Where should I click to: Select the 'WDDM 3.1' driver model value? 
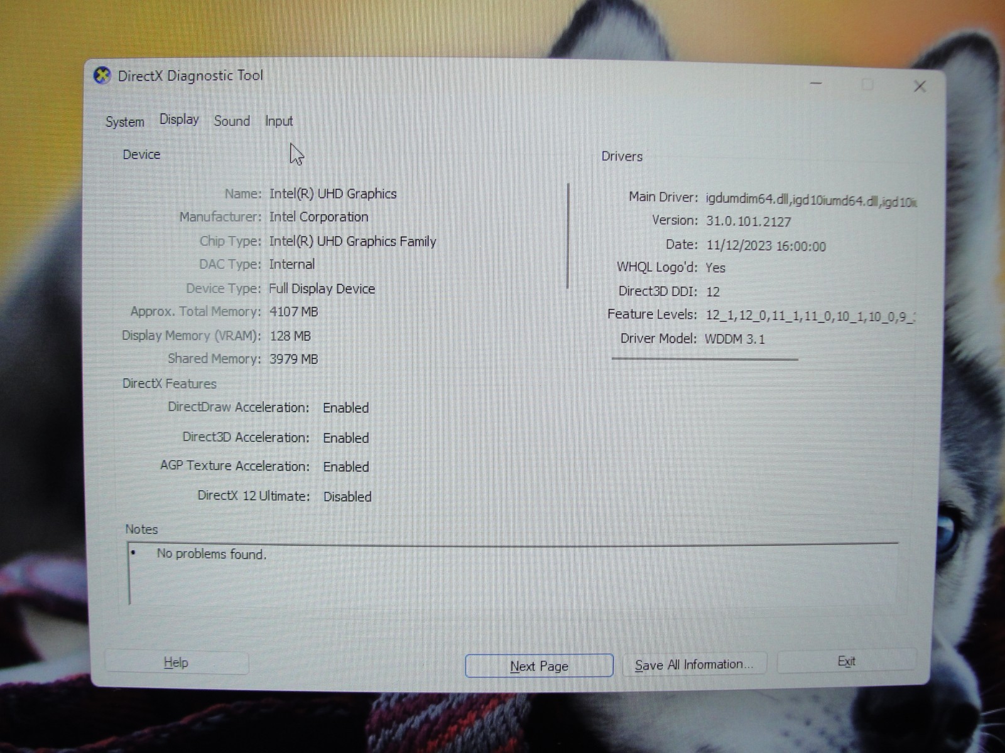click(x=734, y=339)
